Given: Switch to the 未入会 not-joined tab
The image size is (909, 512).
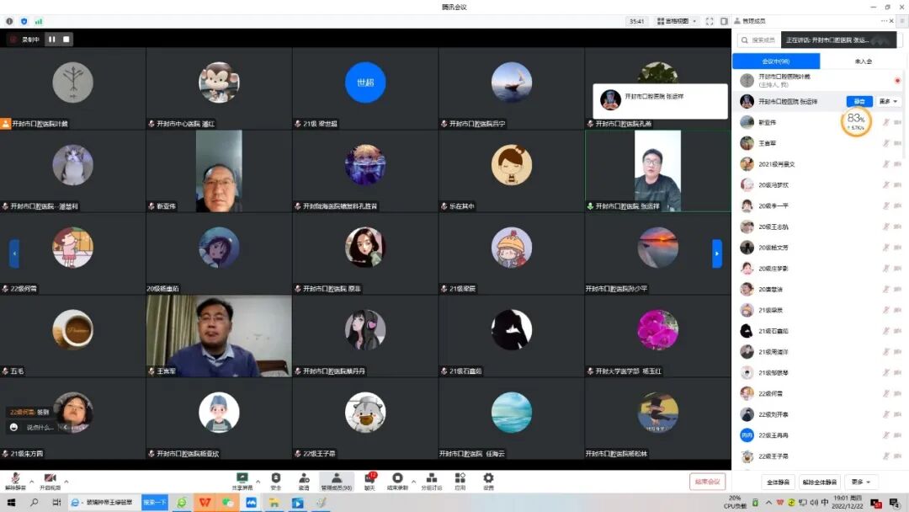Looking at the screenshot, I should point(864,61).
